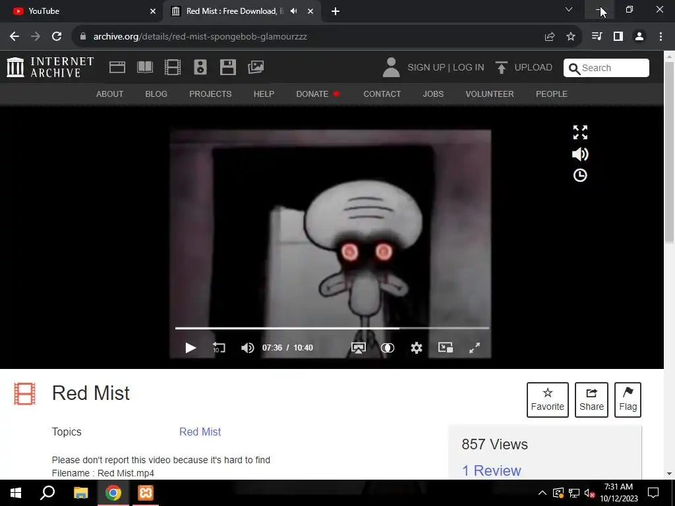This screenshot has height=506, width=675.
Task: Open the DONATE menu item
Action: (x=318, y=94)
